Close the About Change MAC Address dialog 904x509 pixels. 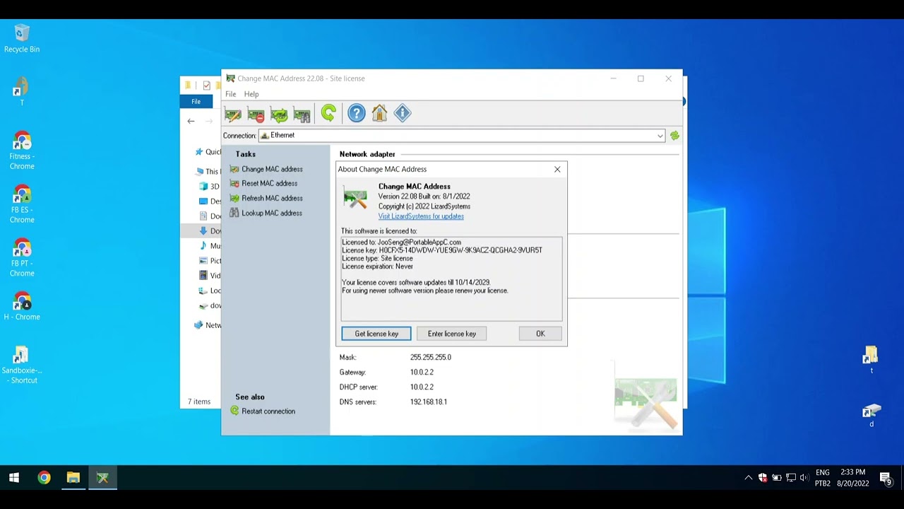[x=557, y=170]
